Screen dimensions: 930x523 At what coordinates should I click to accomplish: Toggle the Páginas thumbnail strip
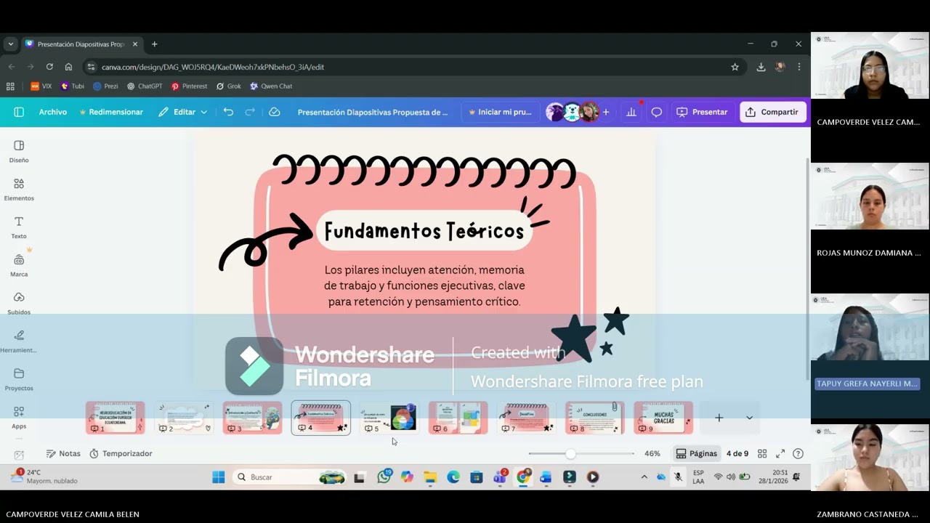click(x=696, y=453)
